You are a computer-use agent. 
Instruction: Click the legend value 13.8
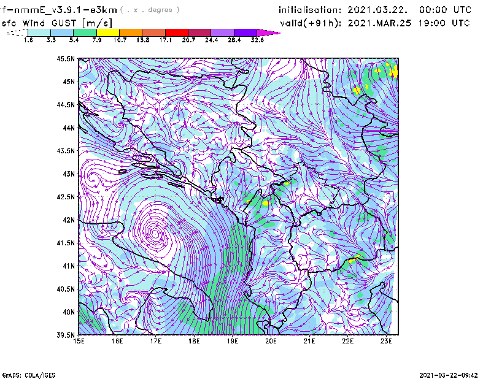tap(143, 40)
